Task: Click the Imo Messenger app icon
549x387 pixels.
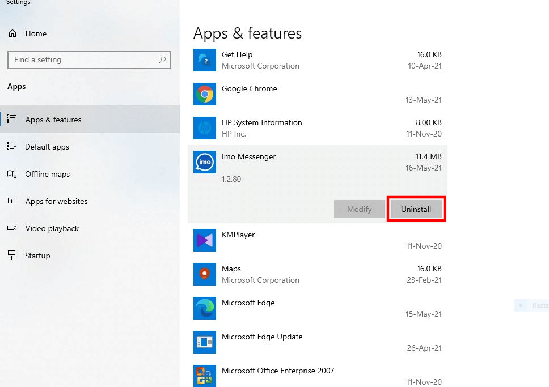Action: coord(205,162)
